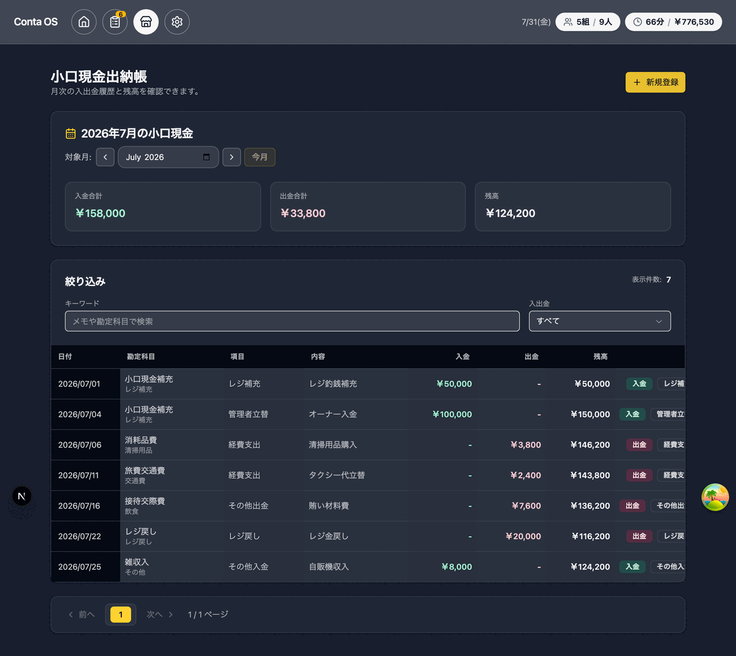736x656 pixels.
Task: Click the ¥3,800 withdrawal amount
Action: [x=526, y=445]
